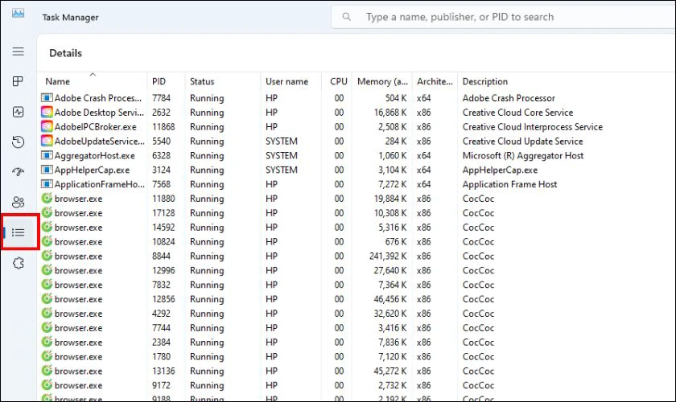
Task: Click PID 2632 cell
Action: (161, 113)
